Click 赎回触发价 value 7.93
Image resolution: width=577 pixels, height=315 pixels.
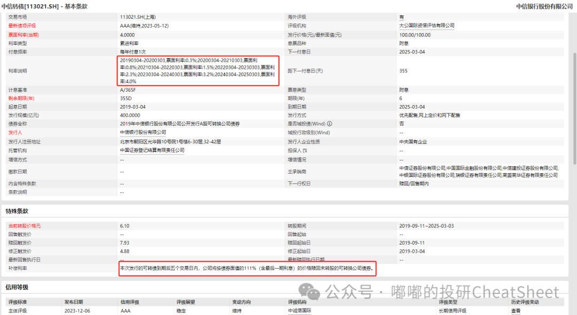pyautogui.click(x=124, y=243)
